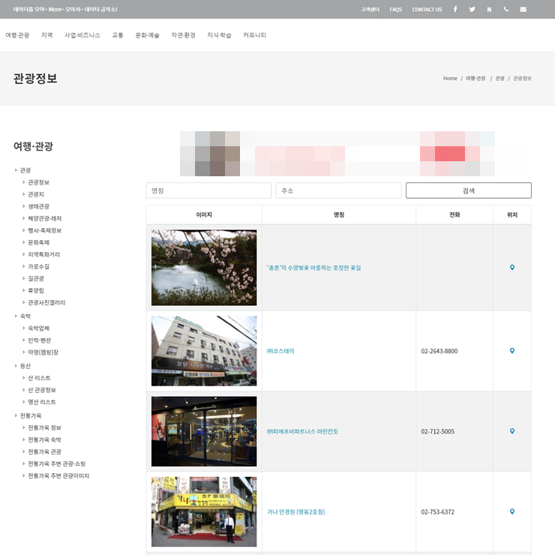Expand the 숙박 sidebar category
Screen dimensions: 555x555
coord(25,316)
